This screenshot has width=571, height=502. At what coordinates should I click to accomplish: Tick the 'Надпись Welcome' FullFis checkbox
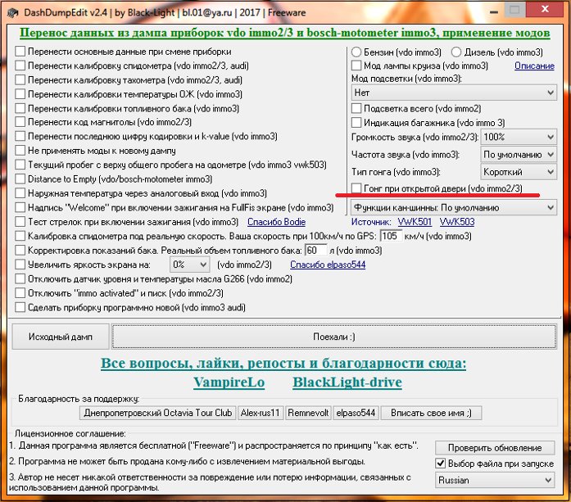point(20,207)
